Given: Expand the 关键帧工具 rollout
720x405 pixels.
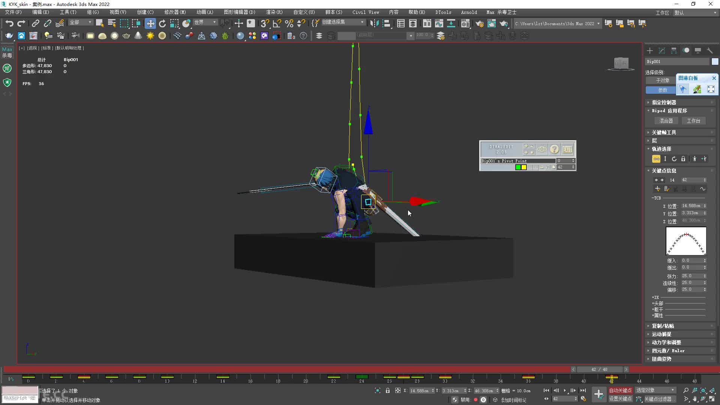Looking at the screenshot, I should point(664,132).
